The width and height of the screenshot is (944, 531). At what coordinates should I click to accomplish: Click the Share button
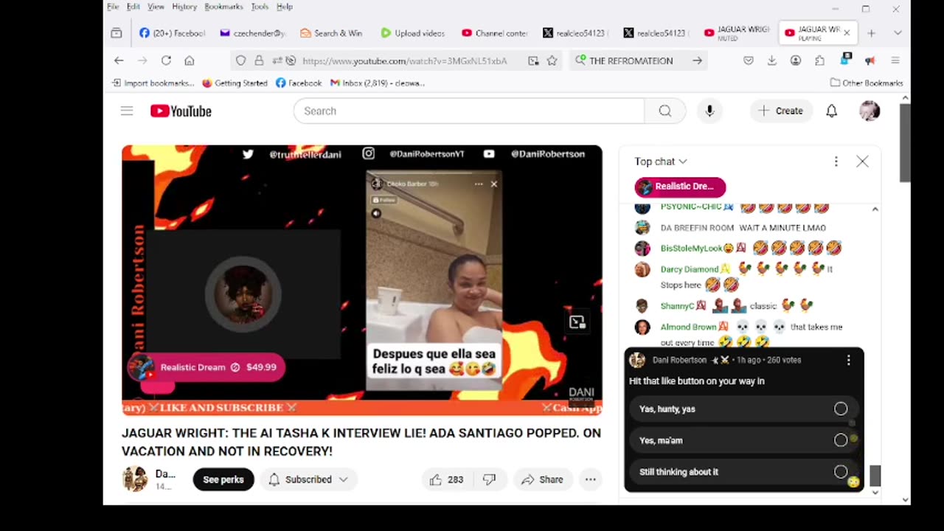[542, 479]
